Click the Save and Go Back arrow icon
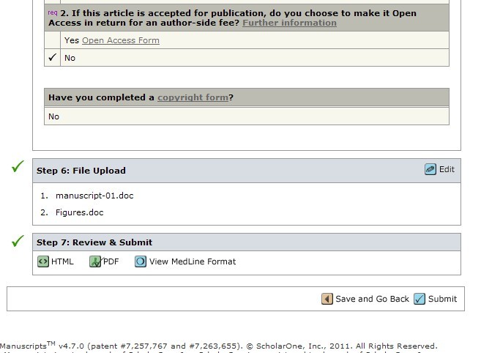Screen dimensions: 481x353 point(327,299)
